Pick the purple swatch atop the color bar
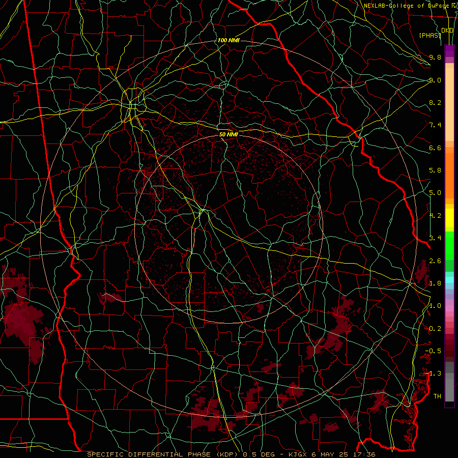Viewport: 458px width, 458px height. 449,51
